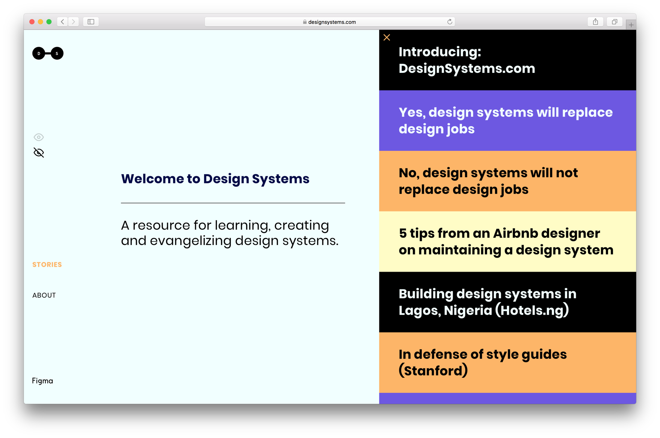Viewport: 660px width, 438px height.
Task: Open the purple 'Yes, design systems will replace' story
Action: tap(505, 121)
